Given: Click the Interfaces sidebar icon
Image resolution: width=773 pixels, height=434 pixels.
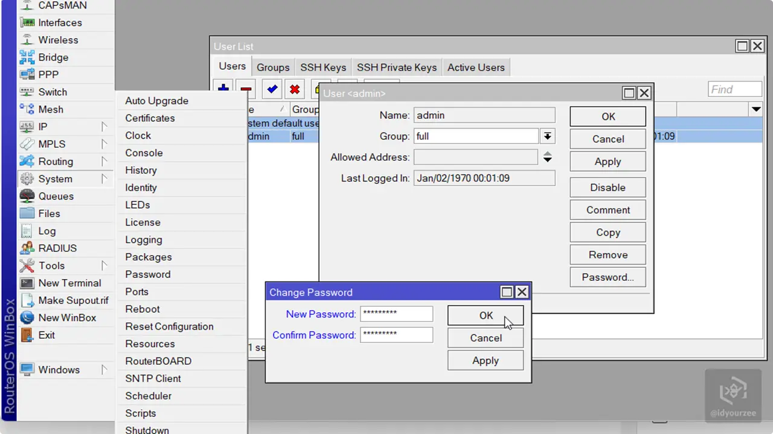Looking at the screenshot, I should pos(27,23).
